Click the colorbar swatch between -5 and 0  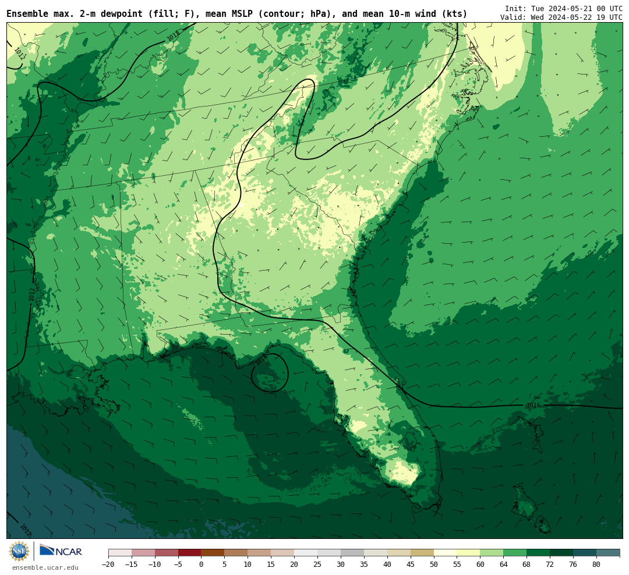tap(189, 552)
